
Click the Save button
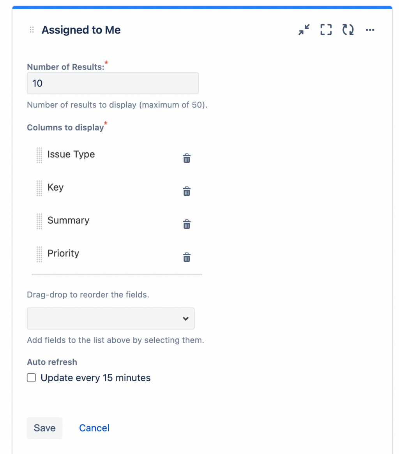(44, 428)
